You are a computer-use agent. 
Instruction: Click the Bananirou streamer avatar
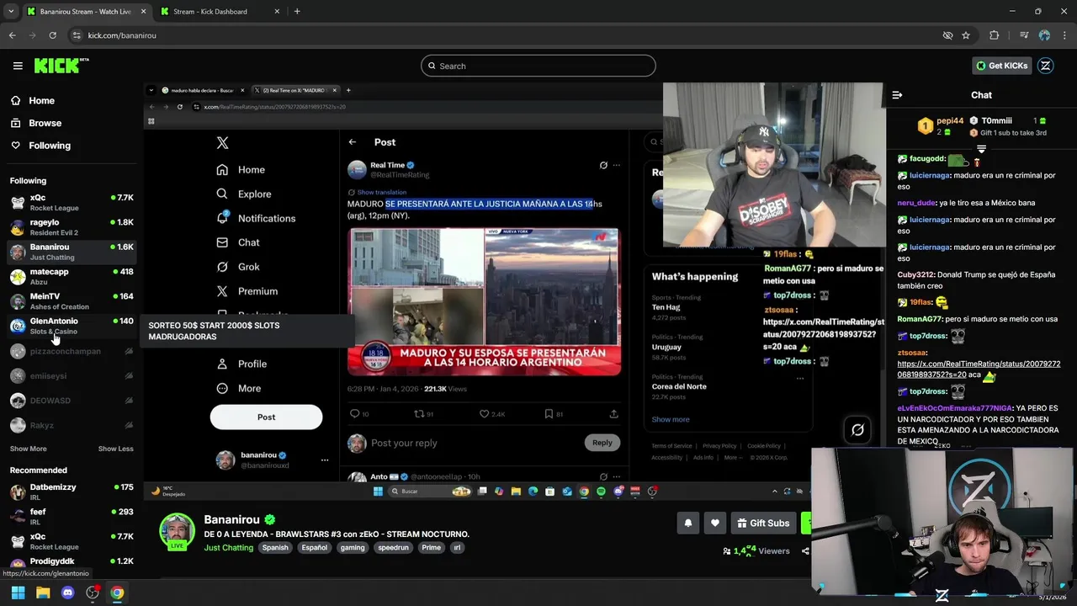[x=177, y=531]
